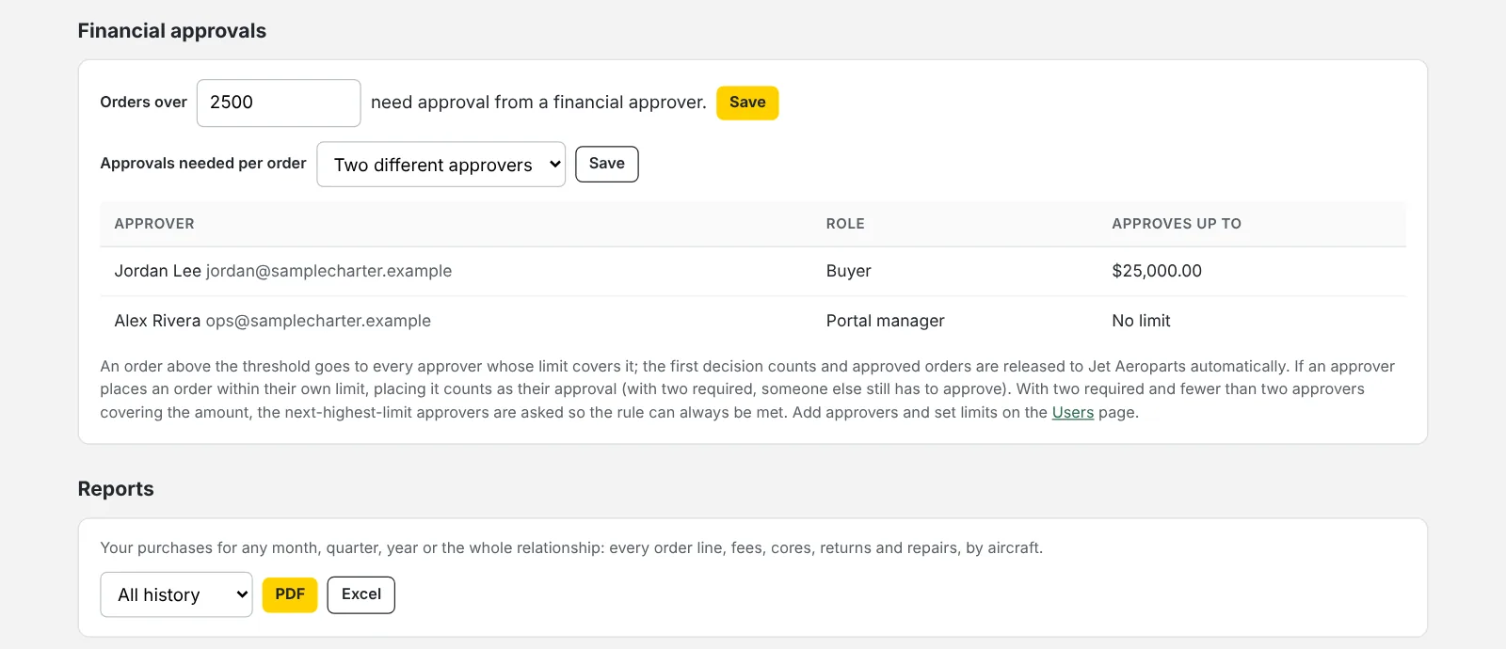
Task: Click the Buyer role cell
Action: pyautogui.click(x=849, y=271)
